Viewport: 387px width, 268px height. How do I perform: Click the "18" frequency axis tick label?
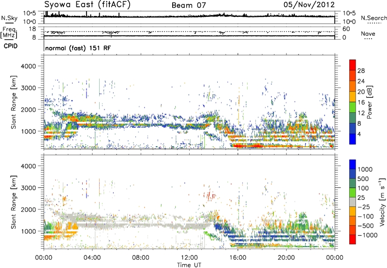click(x=32, y=29)
